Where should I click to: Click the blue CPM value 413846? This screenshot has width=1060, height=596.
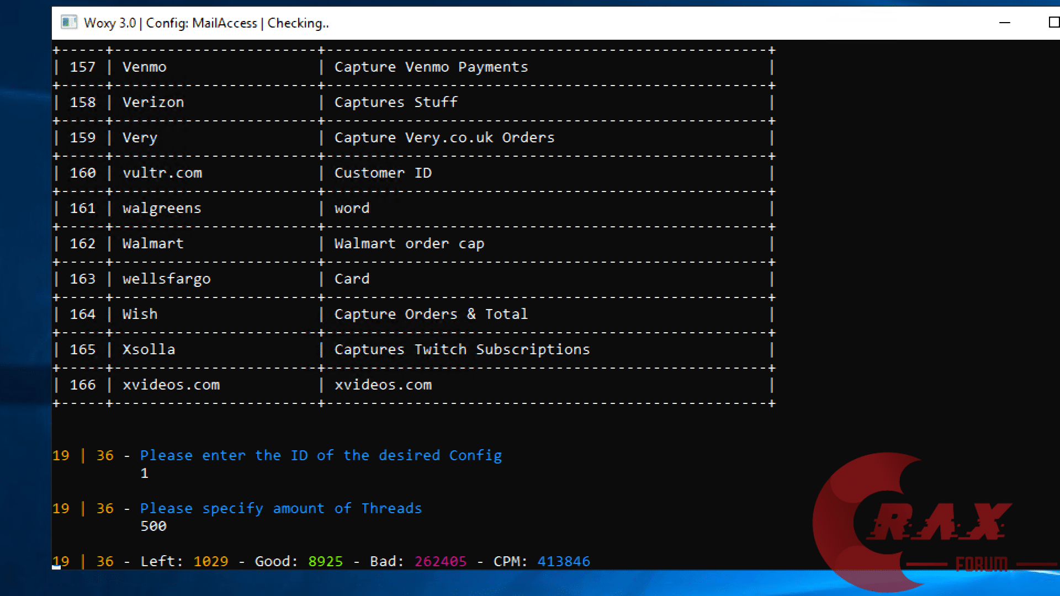coord(563,562)
